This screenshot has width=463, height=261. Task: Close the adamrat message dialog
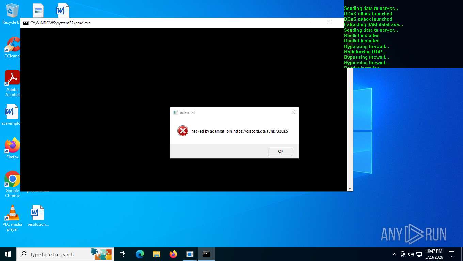[293, 112]
